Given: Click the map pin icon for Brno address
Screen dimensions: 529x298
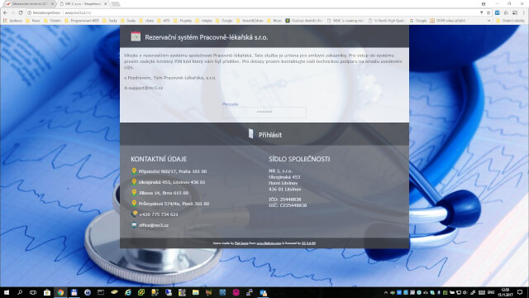Looking at the screenshot, I should [x=134, y=193].
